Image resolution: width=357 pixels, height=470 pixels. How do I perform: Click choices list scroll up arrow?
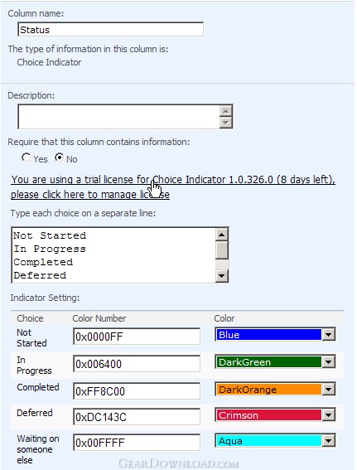tap(222, 235)
